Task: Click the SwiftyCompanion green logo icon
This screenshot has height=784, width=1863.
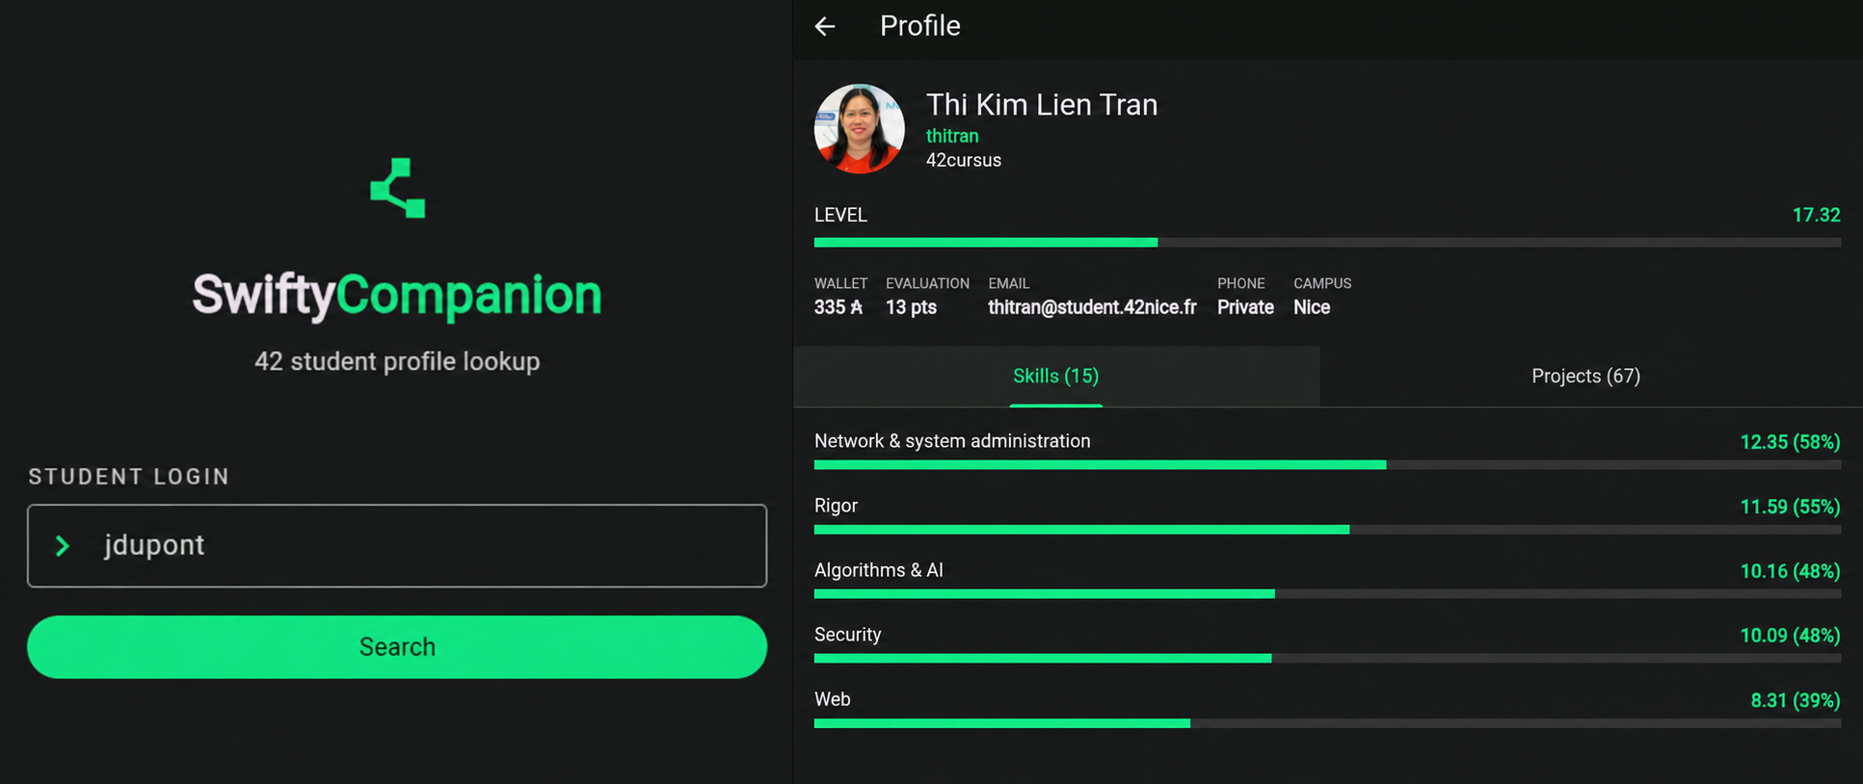Action: 398,188
